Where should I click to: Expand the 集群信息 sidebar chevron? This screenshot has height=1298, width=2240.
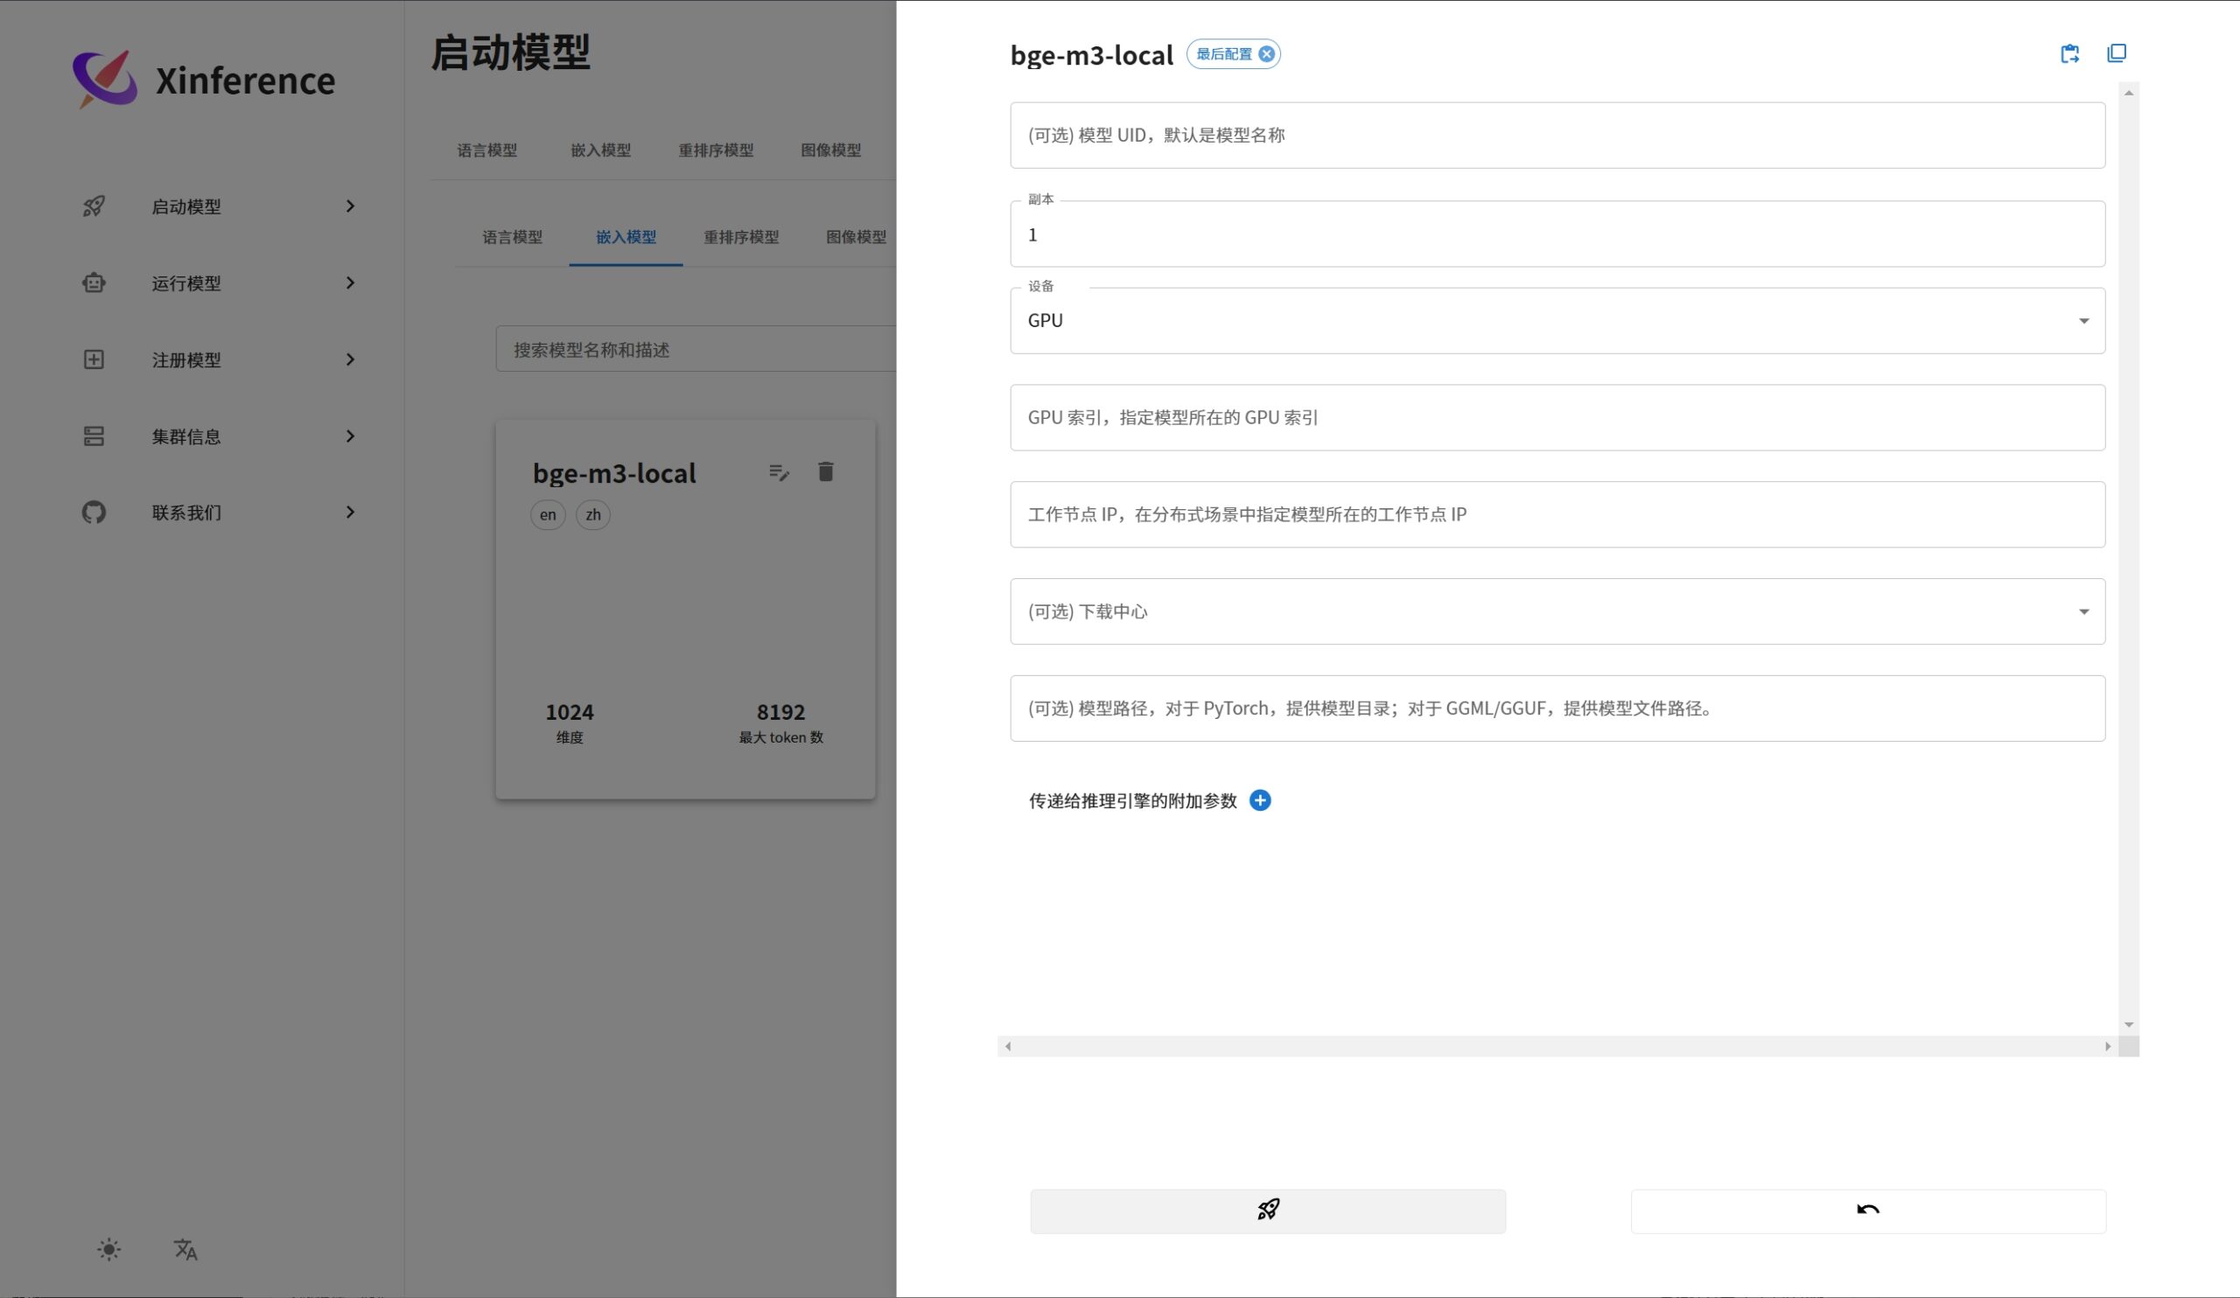click(349, 436)
